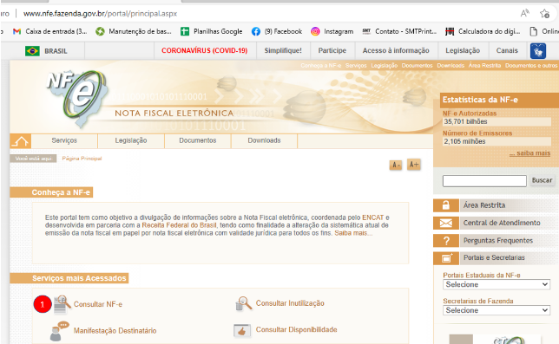Viewport: 559px width, 344px height.
Task: Click the Buscar search button
Action: pyautogui.click(x=542, y=180)
